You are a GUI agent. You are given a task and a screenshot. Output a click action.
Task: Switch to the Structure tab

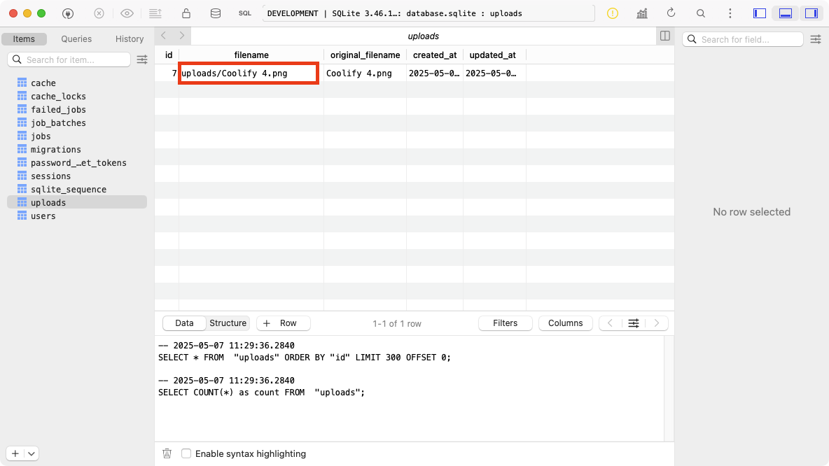pos(228,323)
